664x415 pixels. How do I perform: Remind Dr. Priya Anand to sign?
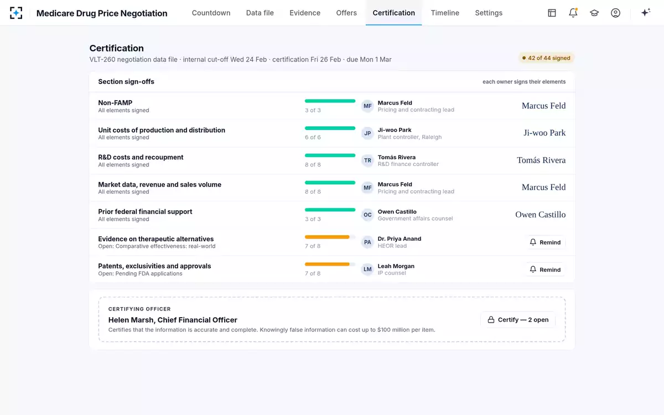(x=546, y=242)
